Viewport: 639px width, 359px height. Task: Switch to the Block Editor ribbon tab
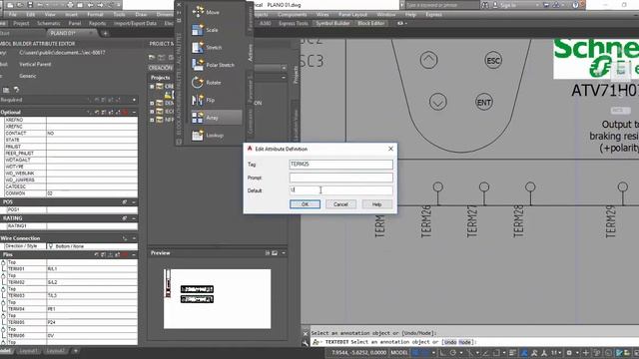click(370, 23)
